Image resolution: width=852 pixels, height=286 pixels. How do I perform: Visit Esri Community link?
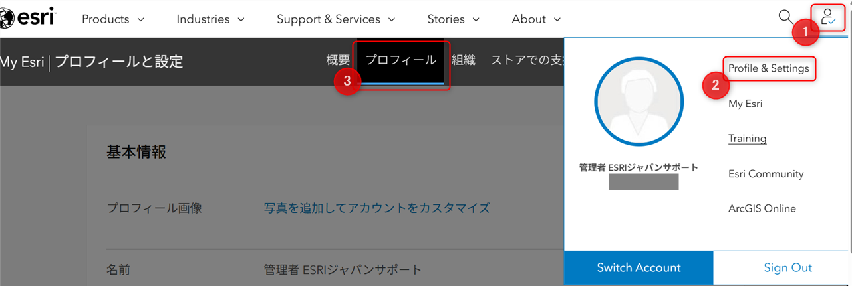pos(766,174)
